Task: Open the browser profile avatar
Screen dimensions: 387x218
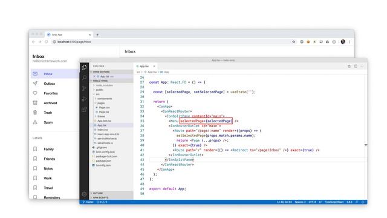Action: (343, 42)
